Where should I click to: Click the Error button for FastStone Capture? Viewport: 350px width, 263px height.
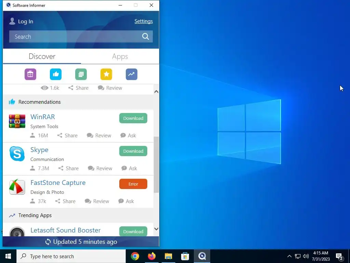[133, 184]
